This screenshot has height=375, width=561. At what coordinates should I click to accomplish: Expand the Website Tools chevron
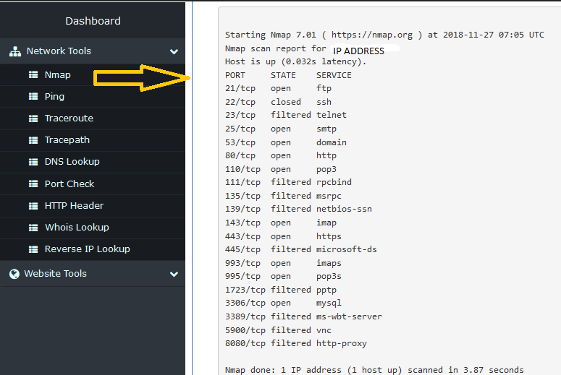(x=174, y=274)
